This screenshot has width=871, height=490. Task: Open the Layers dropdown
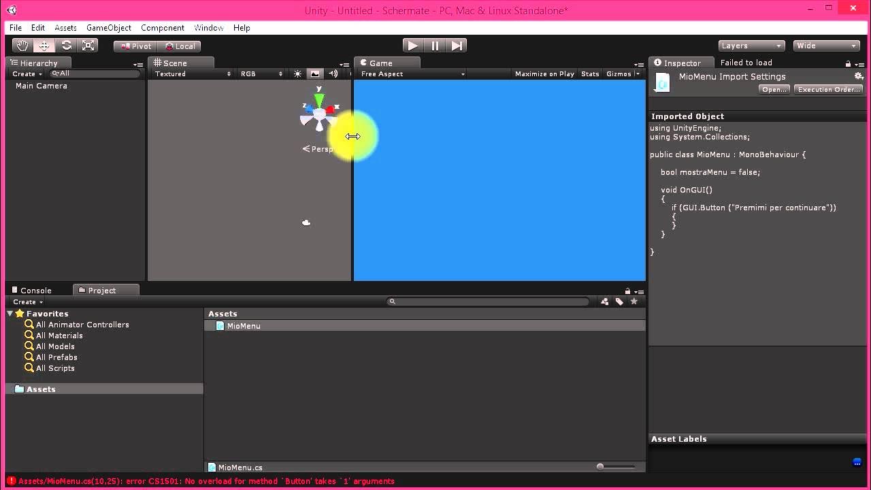tap(751, 46)
